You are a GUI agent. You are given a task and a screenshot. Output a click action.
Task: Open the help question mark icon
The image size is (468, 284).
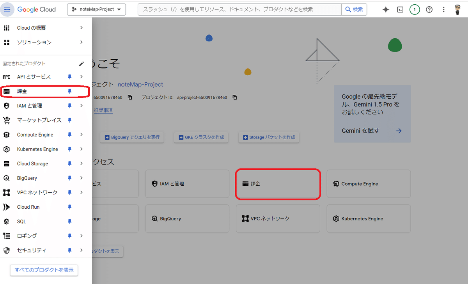coord(429,10)
